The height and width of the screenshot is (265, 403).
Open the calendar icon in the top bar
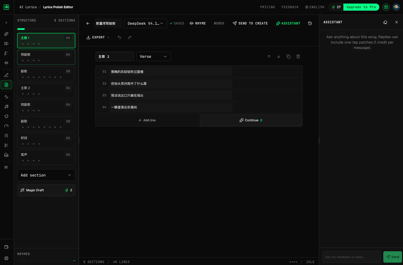[386, 7]
